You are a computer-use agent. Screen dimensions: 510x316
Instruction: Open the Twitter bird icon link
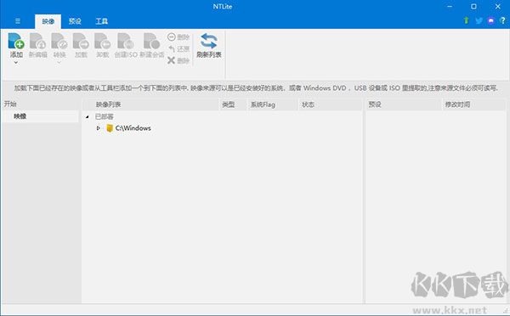pyautogui.click(x=479, y=20)
